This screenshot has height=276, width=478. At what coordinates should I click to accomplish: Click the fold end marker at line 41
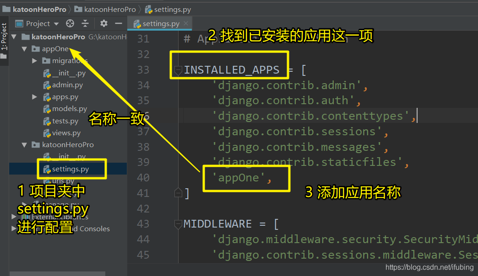click(178, 193)
